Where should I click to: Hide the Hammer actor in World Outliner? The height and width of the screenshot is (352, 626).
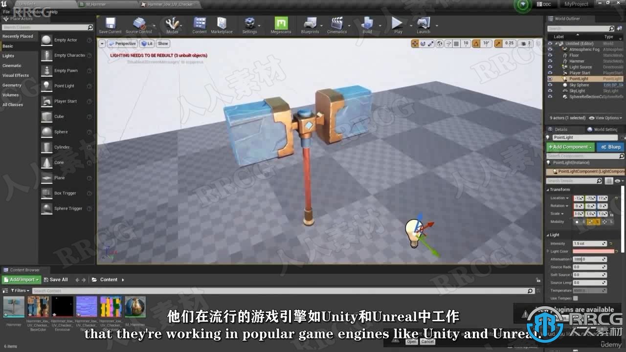[x=550, y=61]
